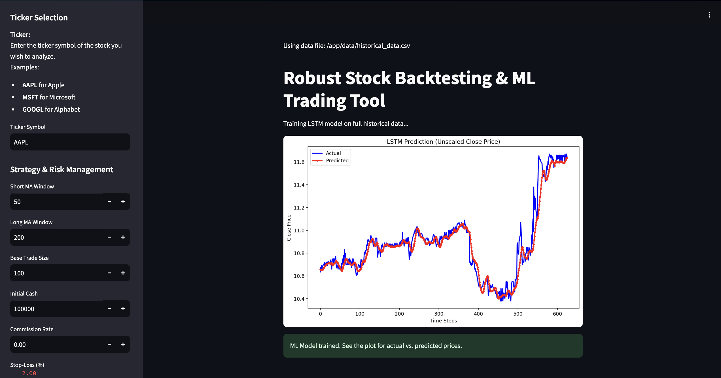Lower Commission Rate with minus button

tap(109, 344)
